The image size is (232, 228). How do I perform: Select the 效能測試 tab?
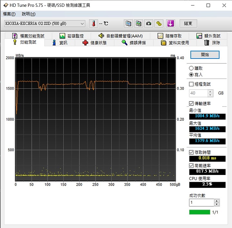[x=24, y=42]
